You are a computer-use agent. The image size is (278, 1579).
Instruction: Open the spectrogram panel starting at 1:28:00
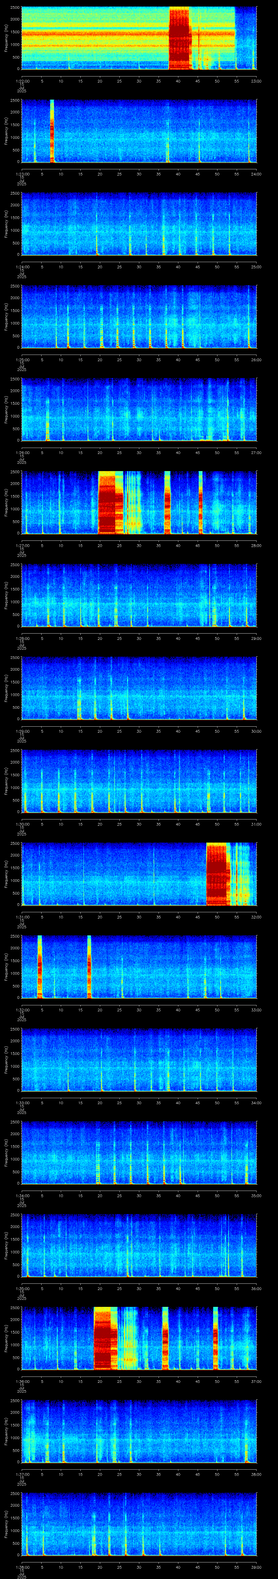click(139, 595)
